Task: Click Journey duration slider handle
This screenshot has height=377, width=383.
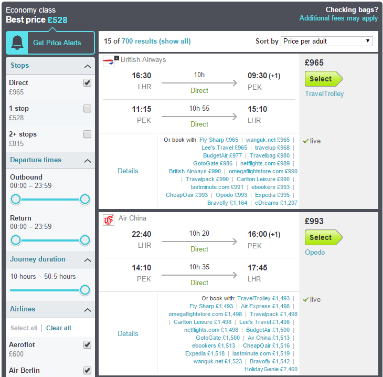Action: tap(85, 290)
